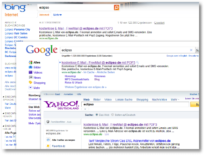Collapse the Einschränken Sprache section in Bing
205x155 pixels.
4,97
